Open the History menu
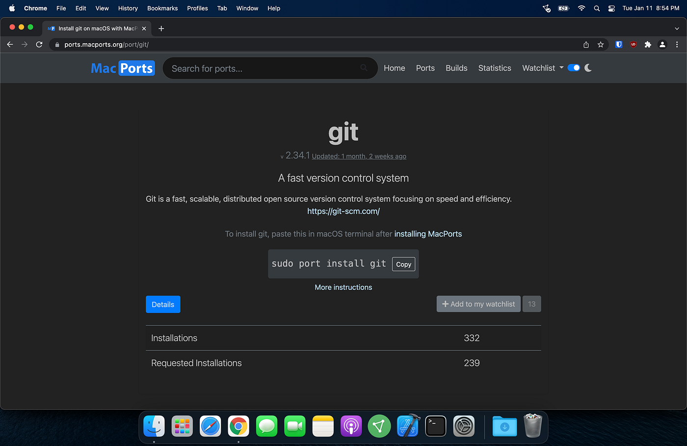Viewport: 687px width, 446px height. [128, 8]
